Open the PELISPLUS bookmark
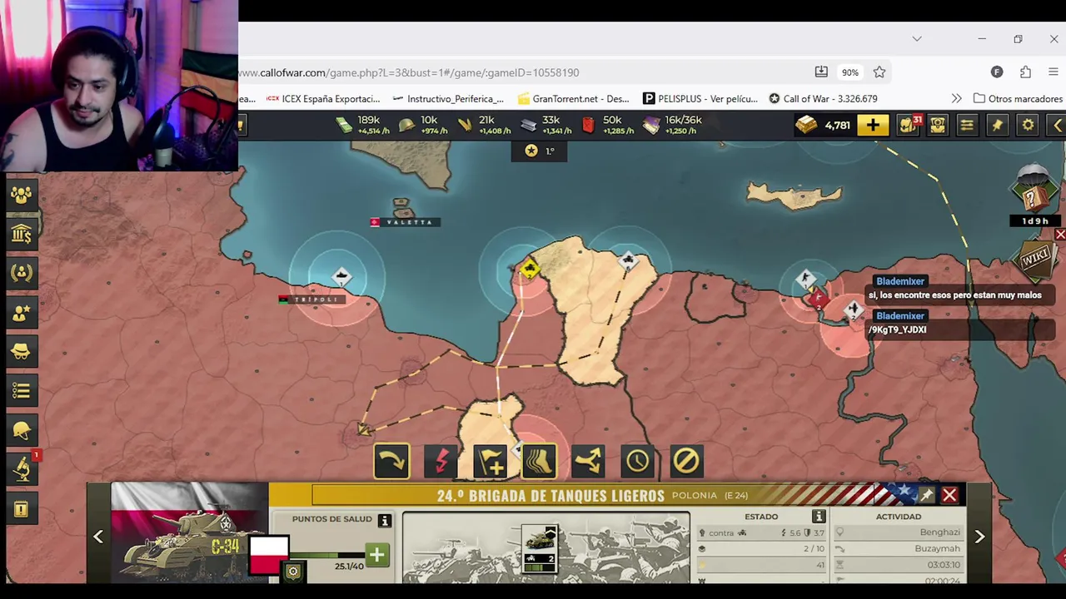 (700, 98)
